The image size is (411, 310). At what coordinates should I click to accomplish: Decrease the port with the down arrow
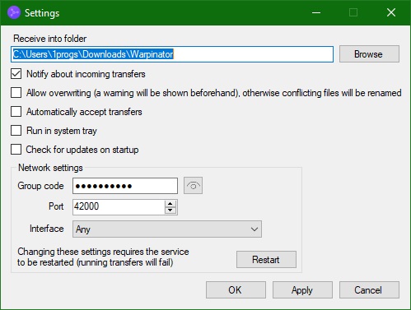point(170,211)
